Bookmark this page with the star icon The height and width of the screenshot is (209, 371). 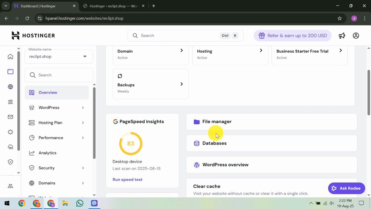[x=340, y=18]
